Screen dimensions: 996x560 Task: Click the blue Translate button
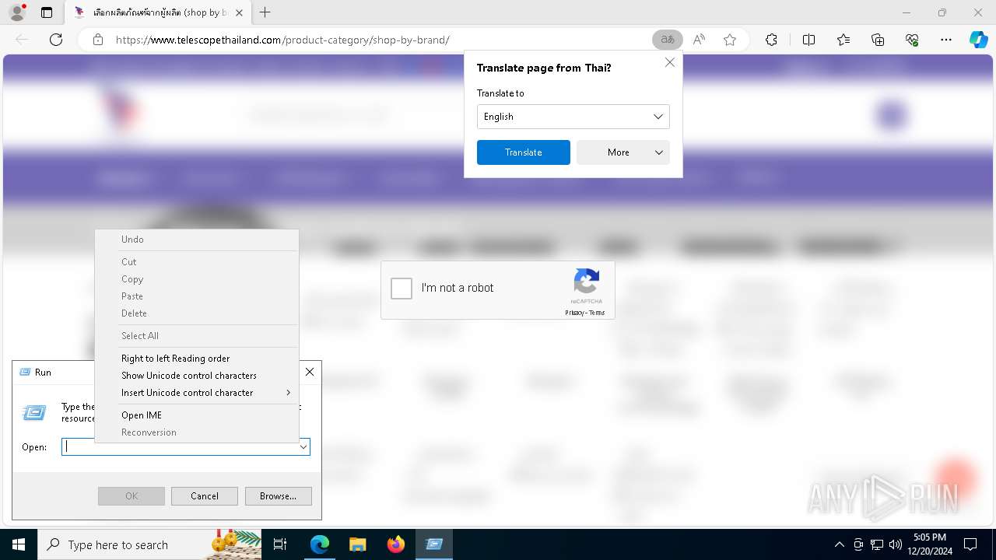point(524,152)
